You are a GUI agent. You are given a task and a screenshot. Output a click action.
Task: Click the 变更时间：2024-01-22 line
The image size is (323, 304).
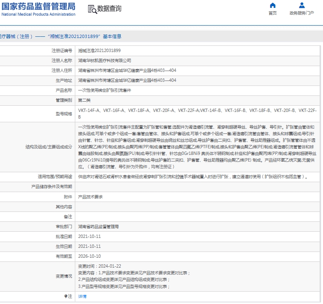[100, 266]
